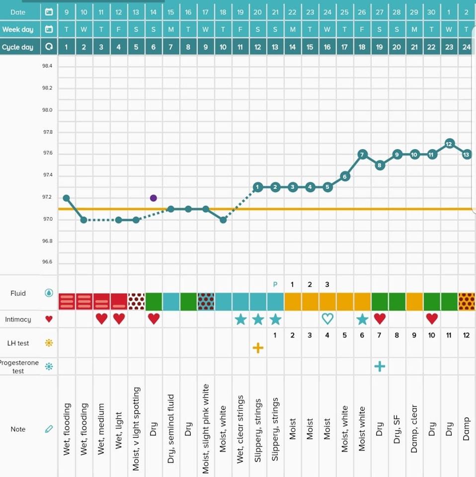The height and width of the screenshot is (477, 476).
Task: Click the purple temperature dot on day 6
Action: [154, 198]
